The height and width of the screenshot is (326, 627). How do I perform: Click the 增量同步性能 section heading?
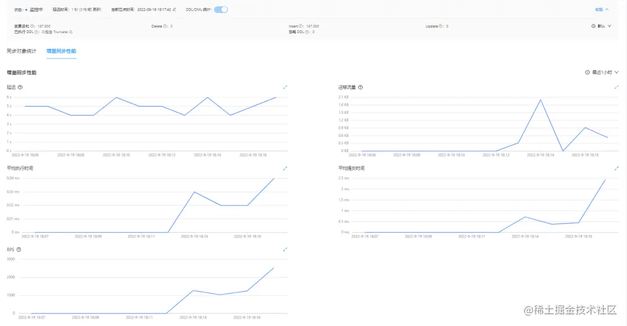click(x=21, y=73)
